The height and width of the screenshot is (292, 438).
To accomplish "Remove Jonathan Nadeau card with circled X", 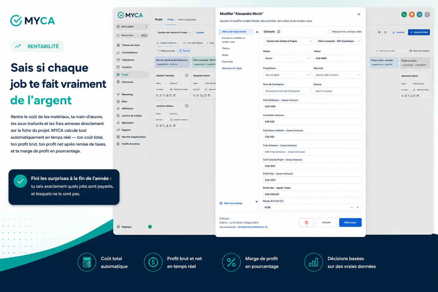I will (187, 106).
